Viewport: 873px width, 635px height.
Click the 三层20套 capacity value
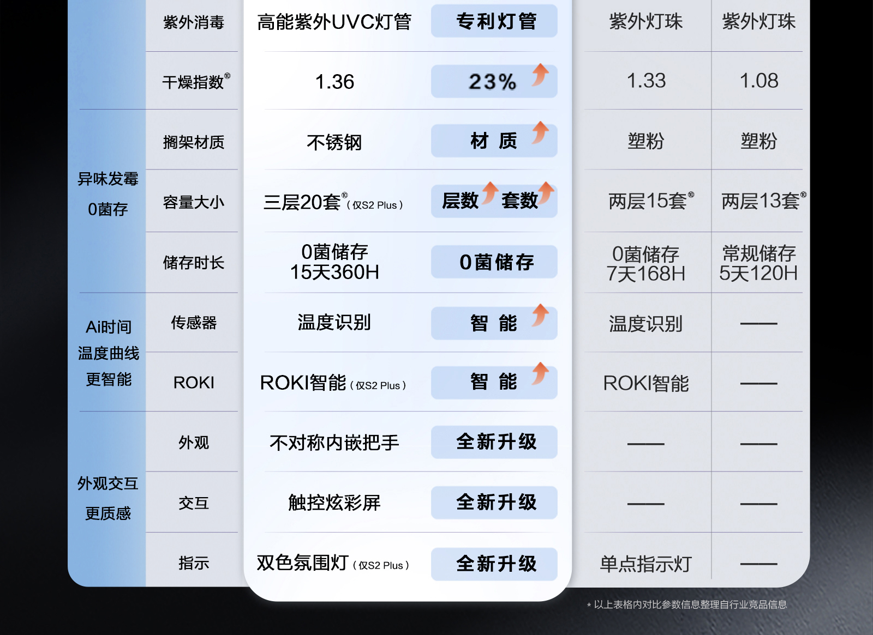point(302,202)
